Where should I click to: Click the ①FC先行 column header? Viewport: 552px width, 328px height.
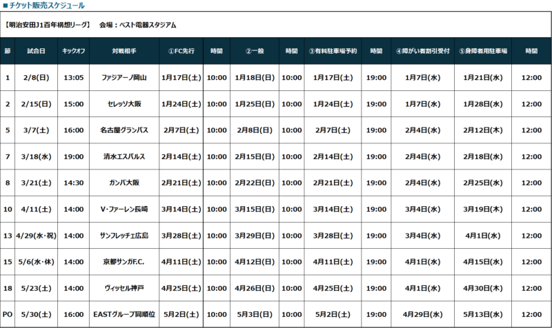click(181, 51)
